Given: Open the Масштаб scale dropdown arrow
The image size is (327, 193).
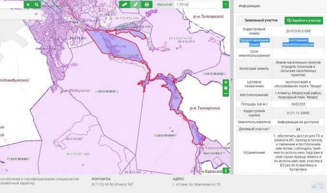Looking at the screenshot, I should click(226, 4).
